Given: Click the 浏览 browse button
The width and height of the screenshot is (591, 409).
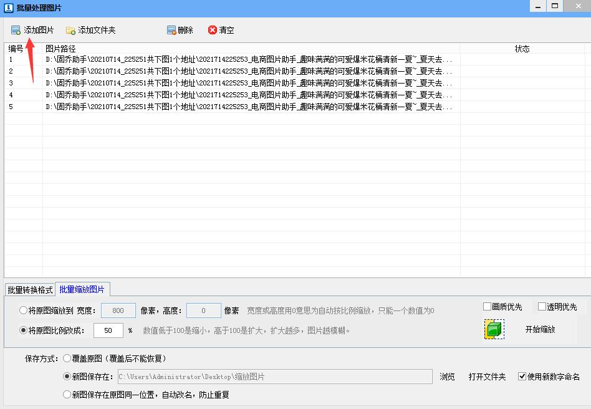Looking at the screenshot, I should [446, 376].
